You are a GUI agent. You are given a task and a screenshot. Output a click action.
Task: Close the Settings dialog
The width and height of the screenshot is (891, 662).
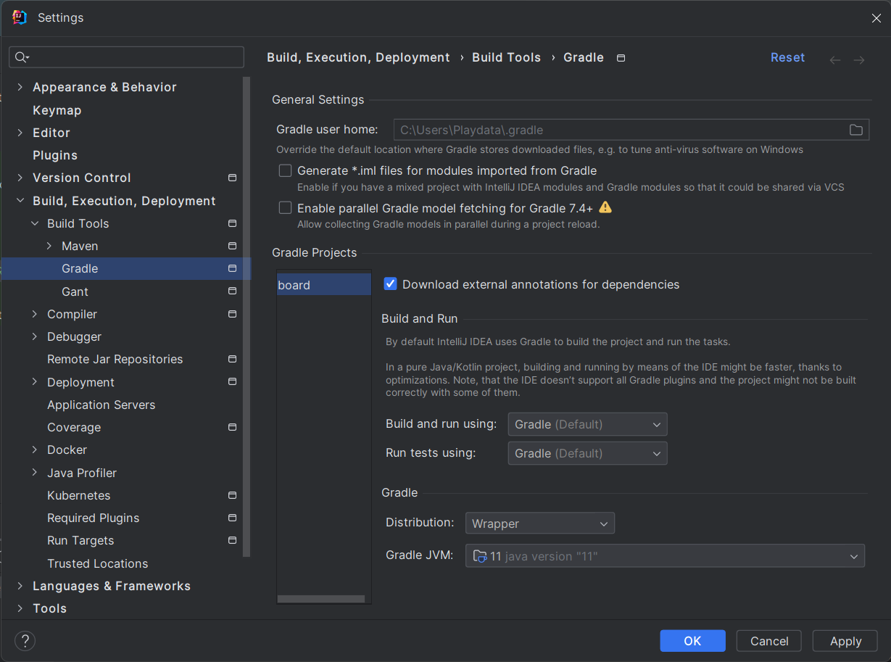[x=876, y=18]
